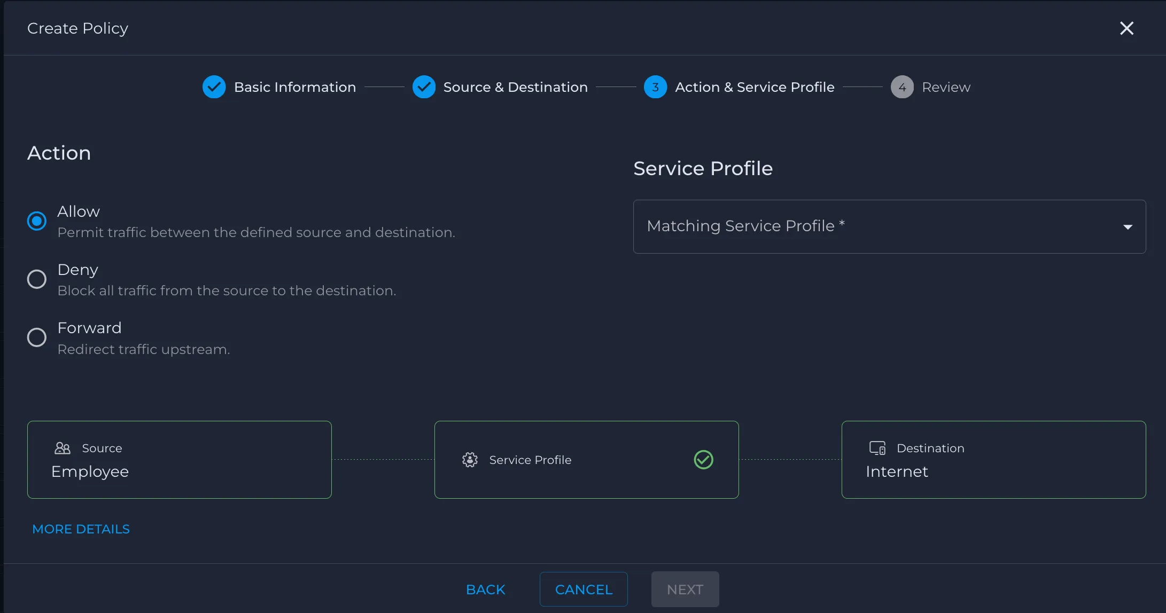Go to the Basic Information step
The height and width of the screenshot is (613, 1166).
[295, 87]
